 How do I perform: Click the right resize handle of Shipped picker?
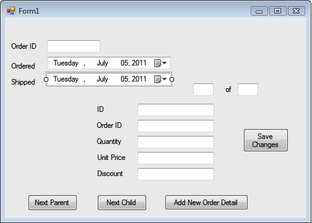(x=171, y=79)
